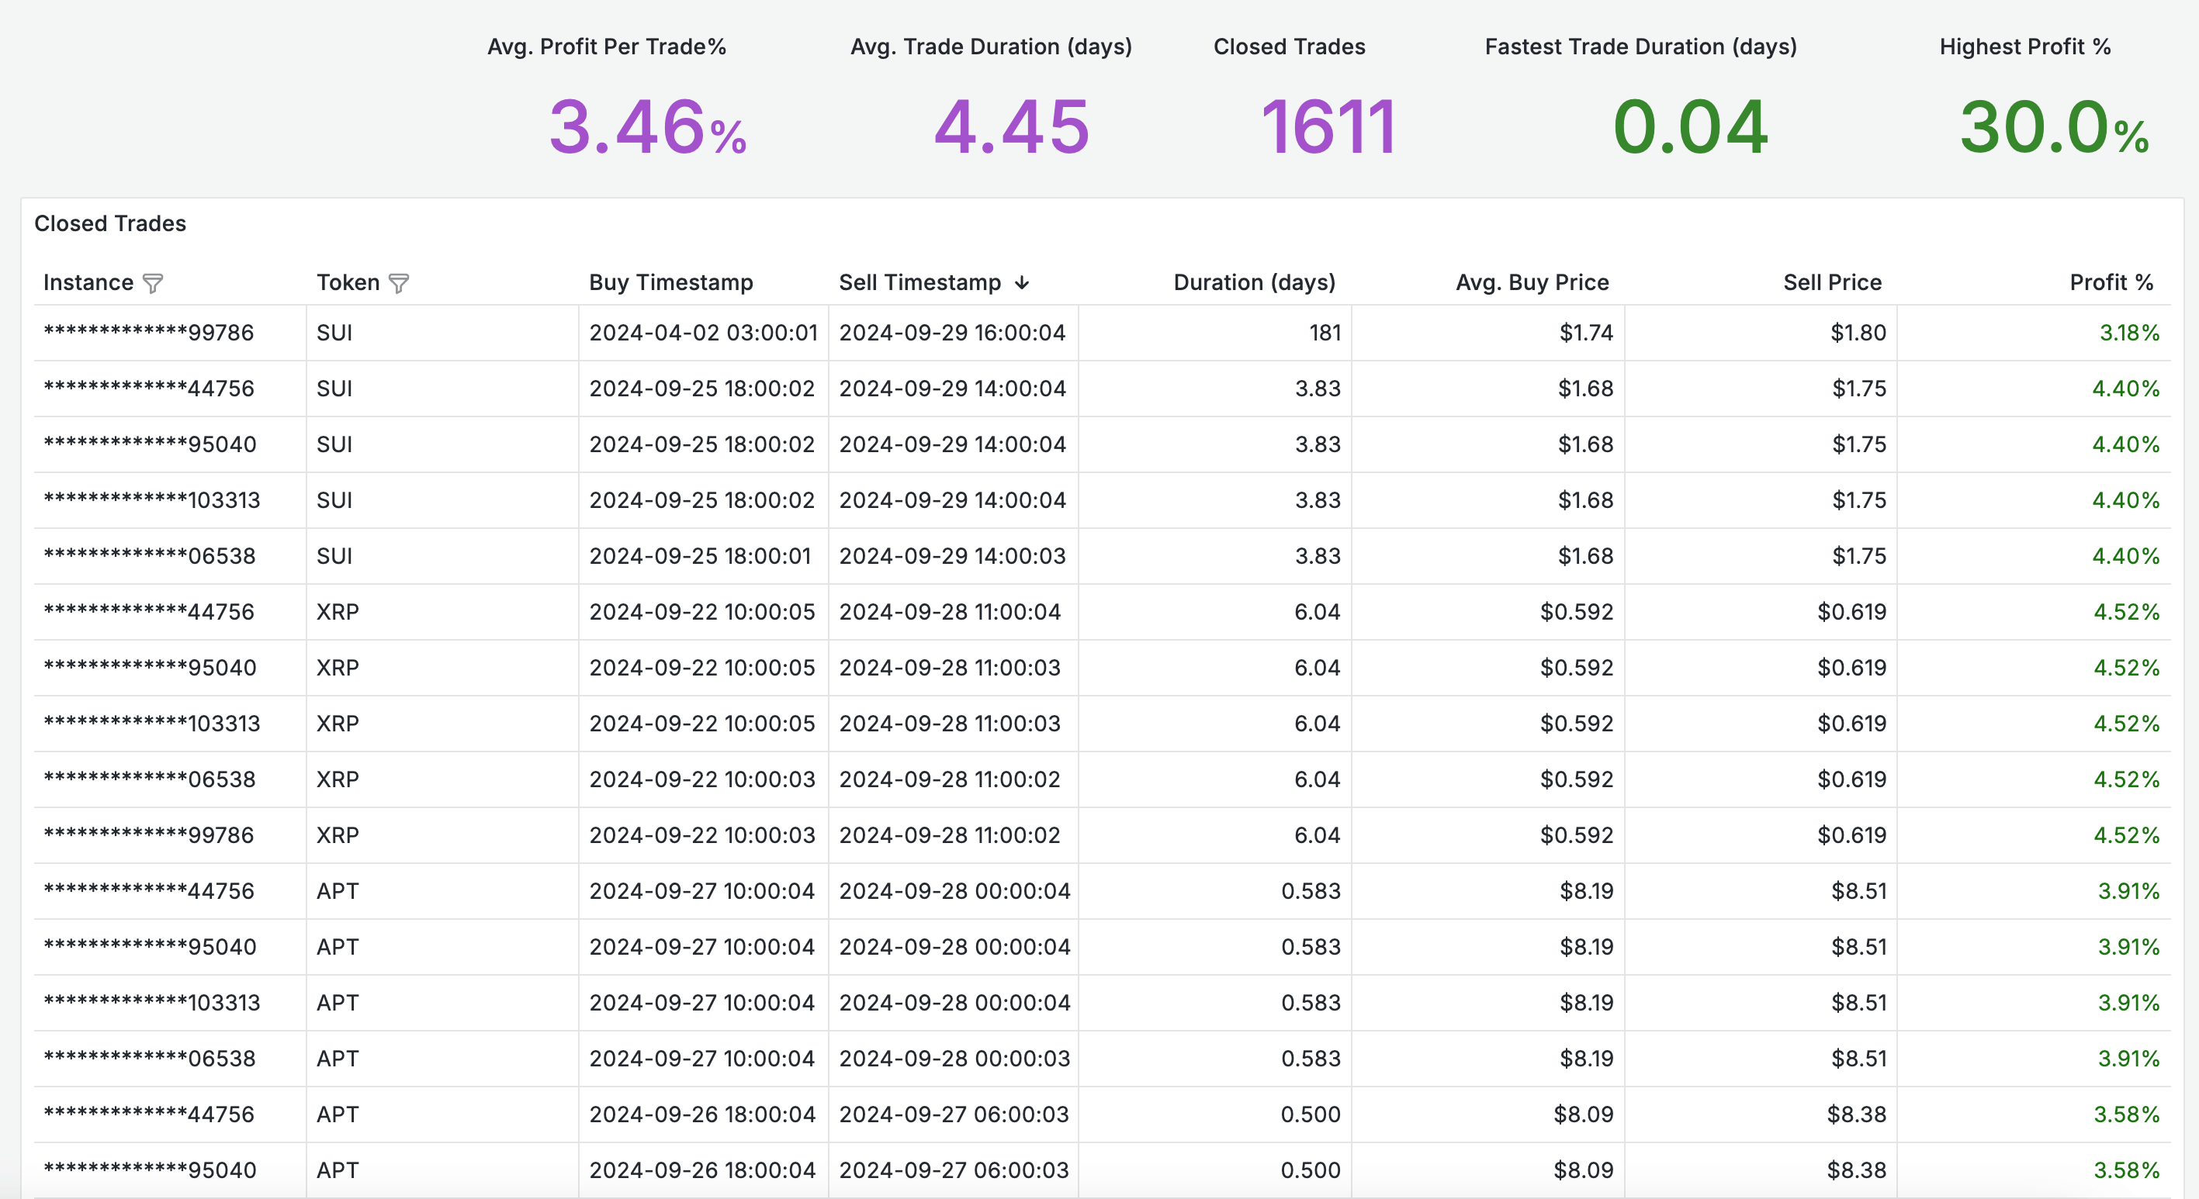2199x1199 pixels.
Task: Click the Closed Trades table title
Action: point(109,223)
